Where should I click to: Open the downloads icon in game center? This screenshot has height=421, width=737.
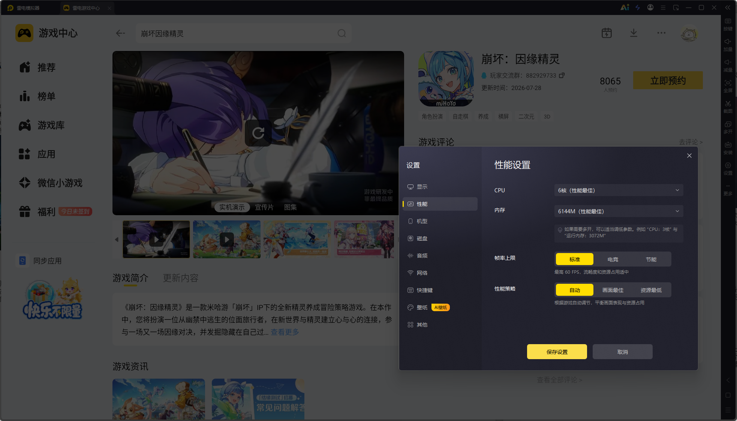[x=634, y=33]
